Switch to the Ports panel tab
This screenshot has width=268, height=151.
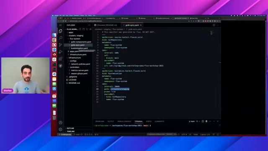149,121
